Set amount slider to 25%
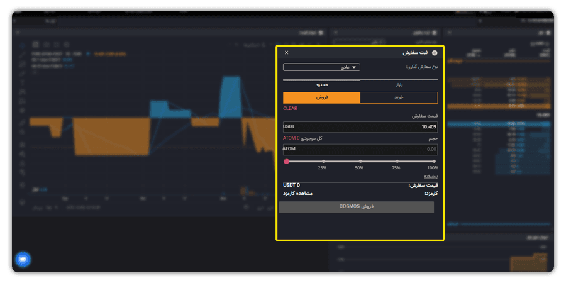This screenshot has height=283, width=566. click(323, 162)
